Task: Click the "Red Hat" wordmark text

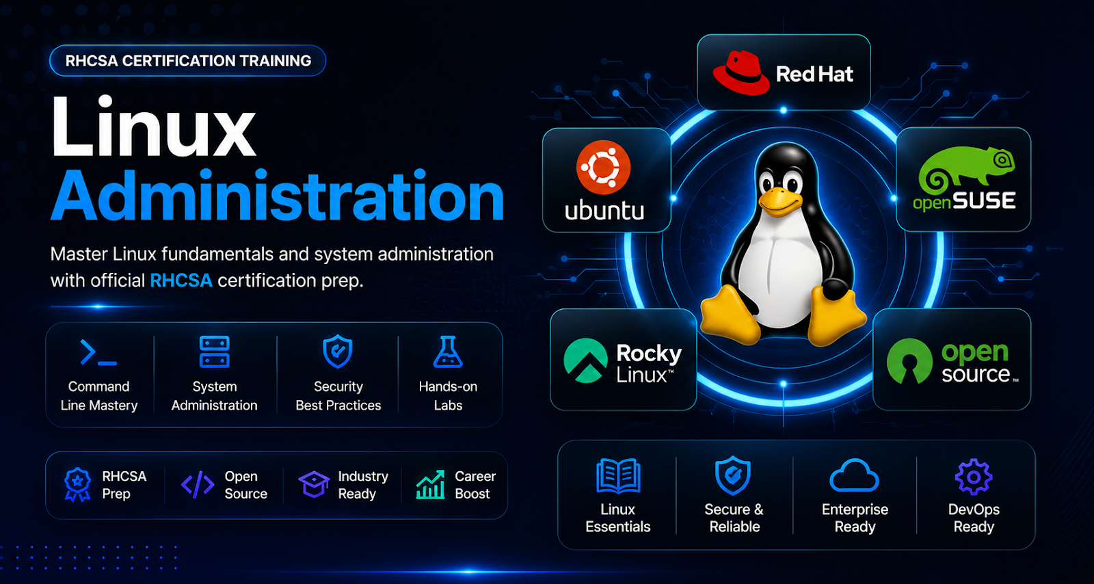Action: [x=814, y=74]
